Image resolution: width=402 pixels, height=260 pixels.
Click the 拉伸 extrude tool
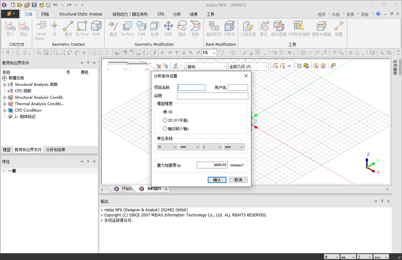[155, 29]
